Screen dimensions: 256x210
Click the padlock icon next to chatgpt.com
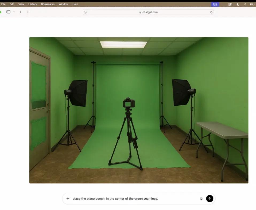click(140, 12)
